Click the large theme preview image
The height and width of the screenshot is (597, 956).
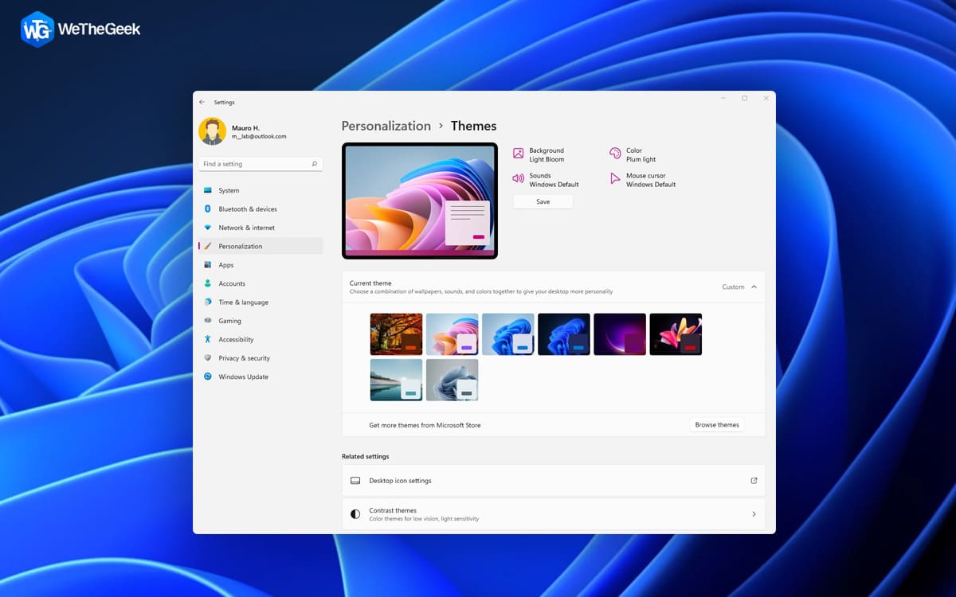(x=420, y=201)
